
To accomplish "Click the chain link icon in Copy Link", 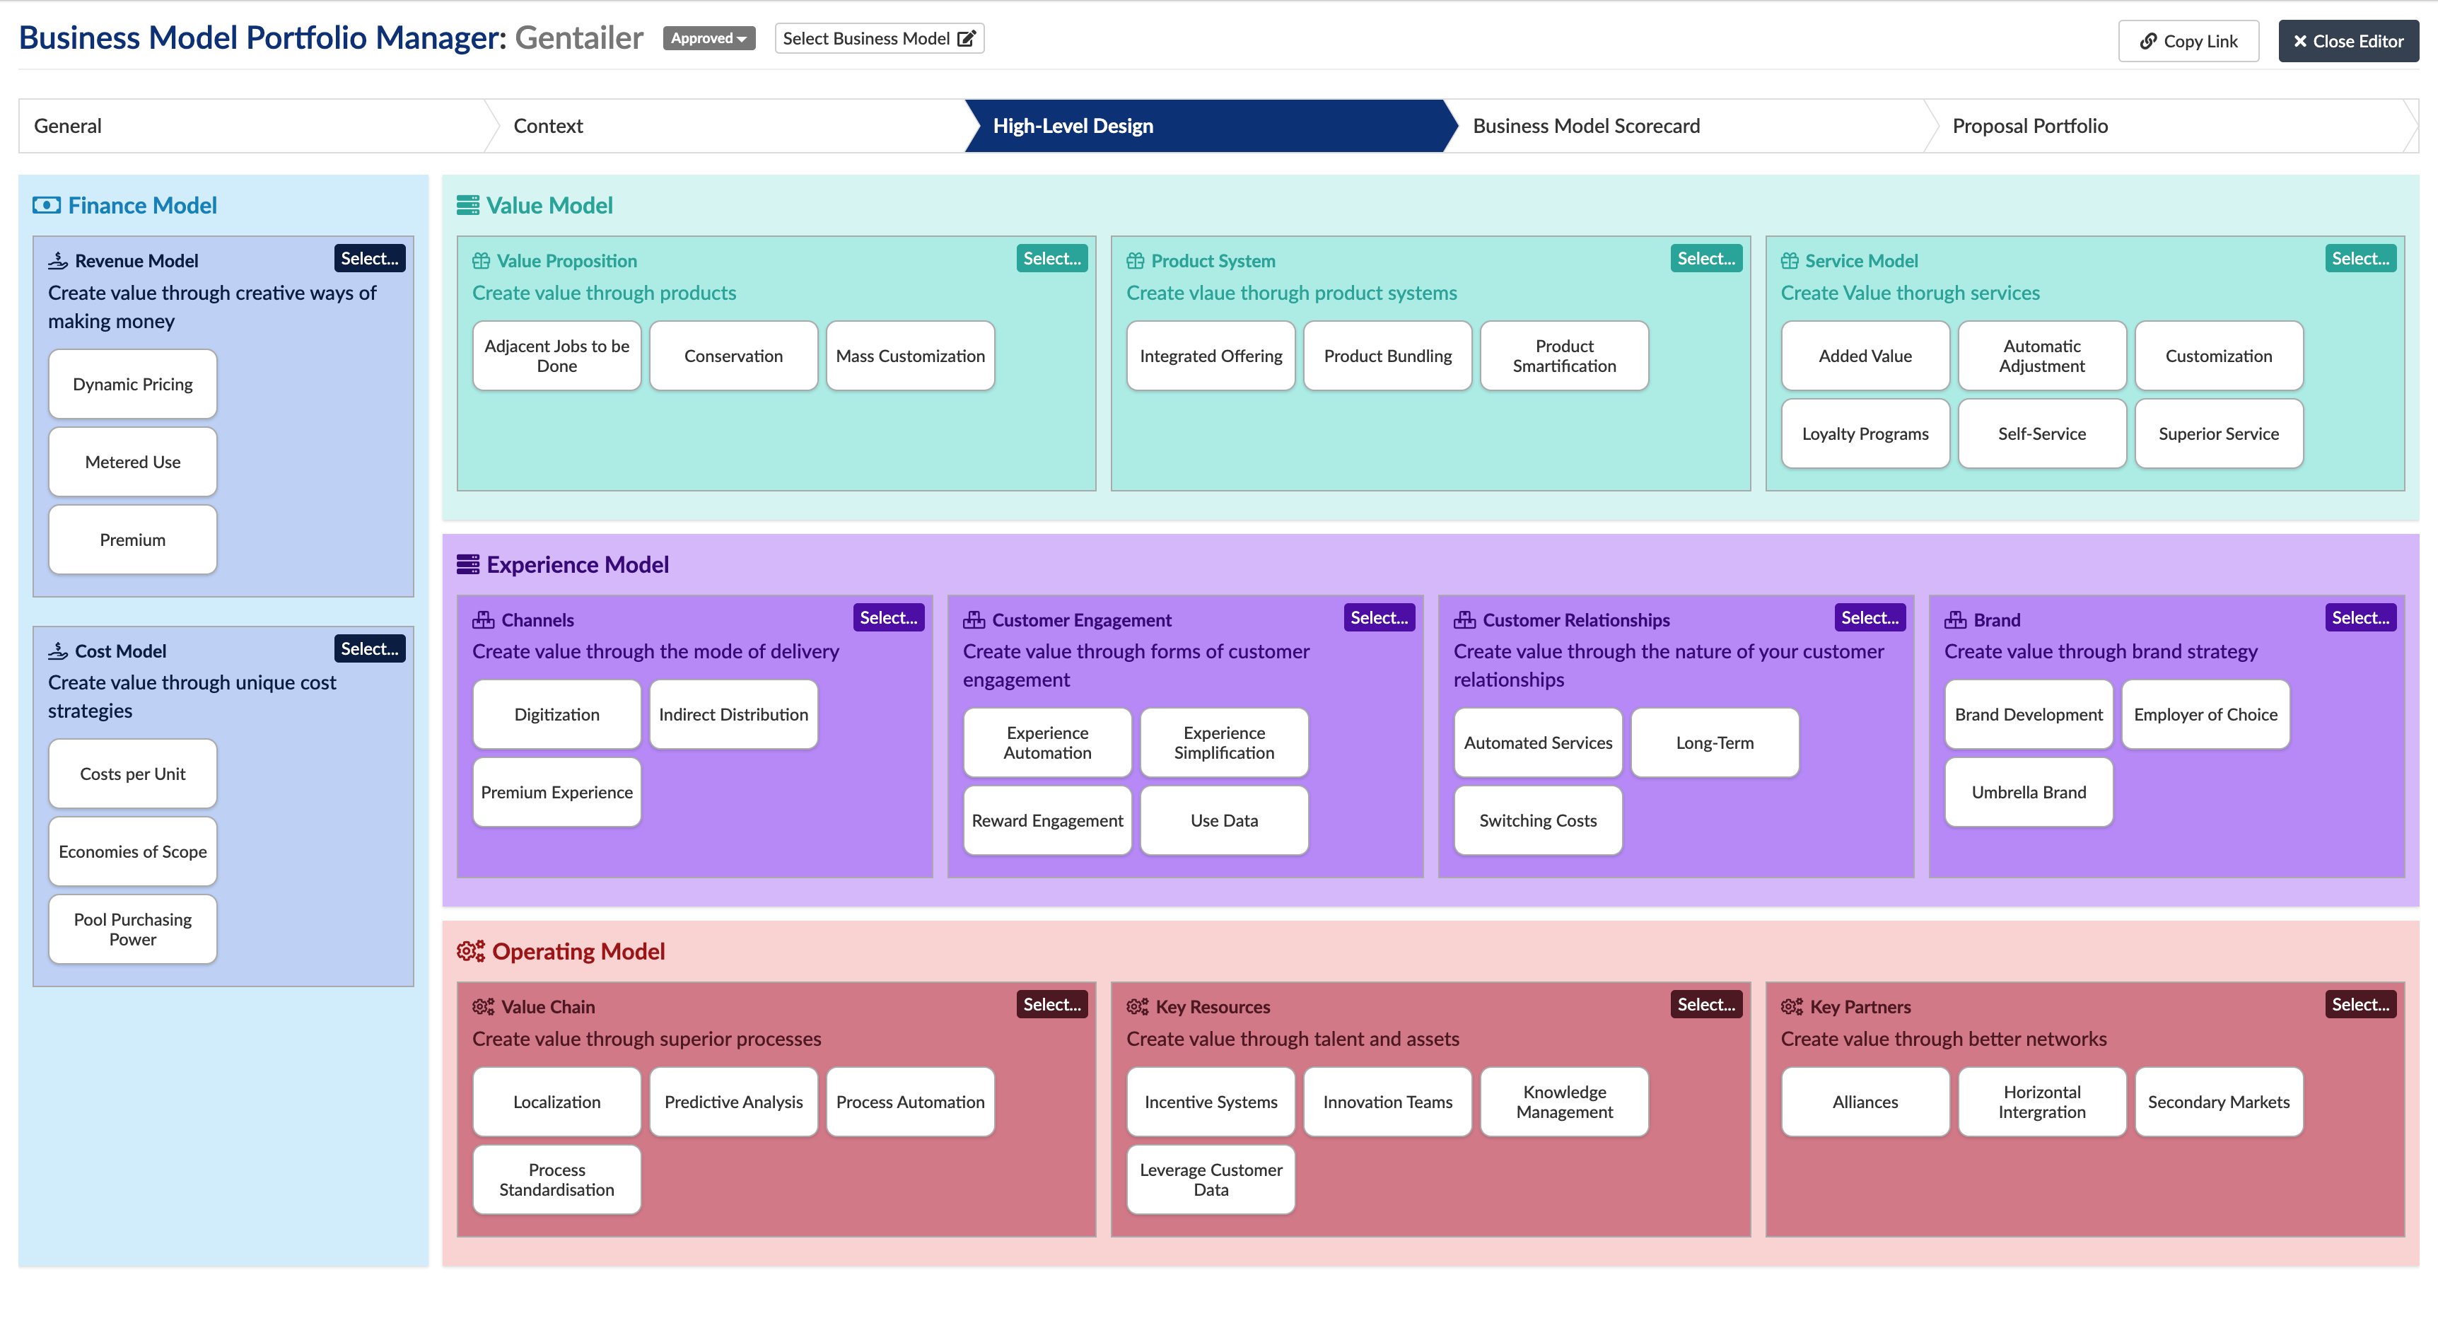I will coord(2147,41).
